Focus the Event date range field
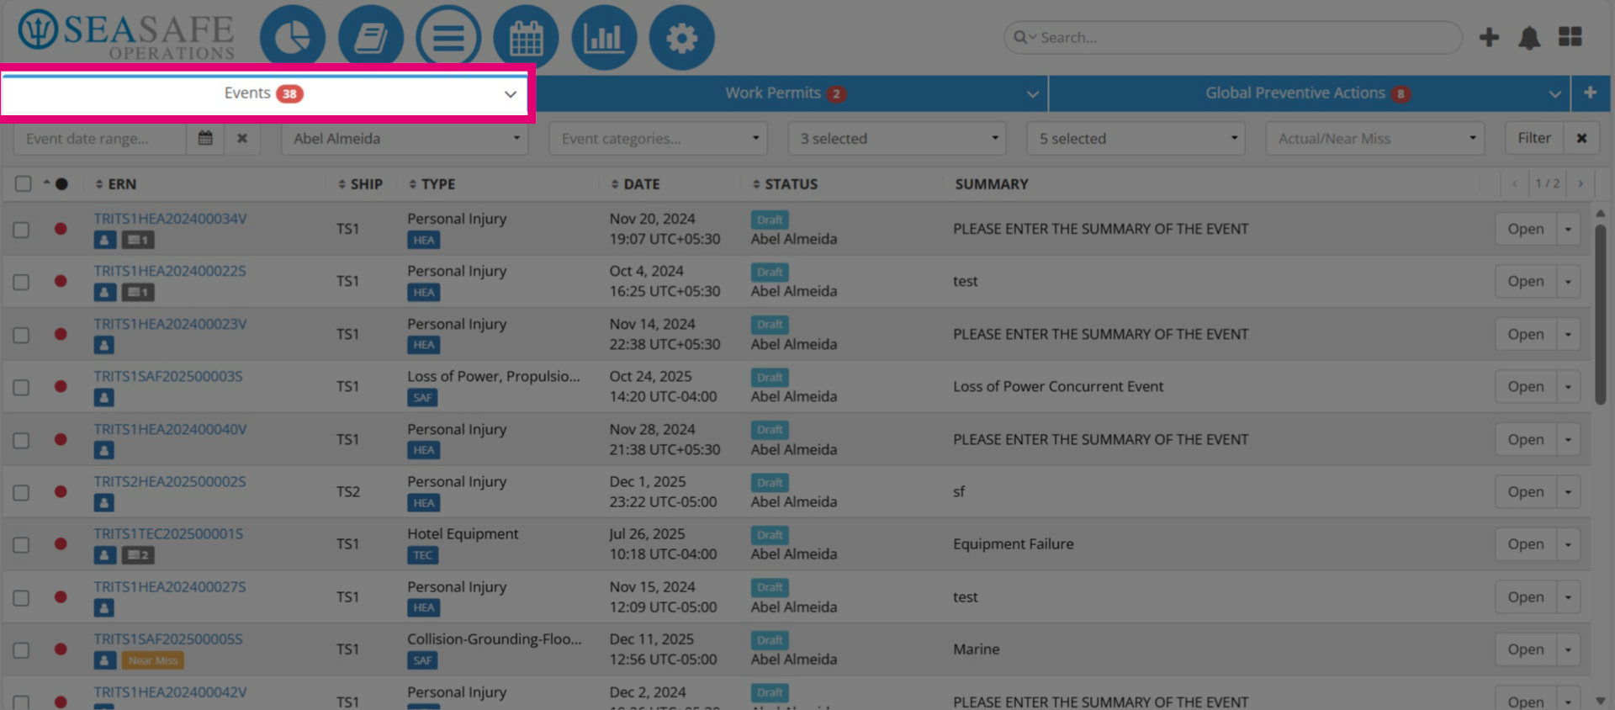Viewport: 1615px width, 710px height. 99,138
